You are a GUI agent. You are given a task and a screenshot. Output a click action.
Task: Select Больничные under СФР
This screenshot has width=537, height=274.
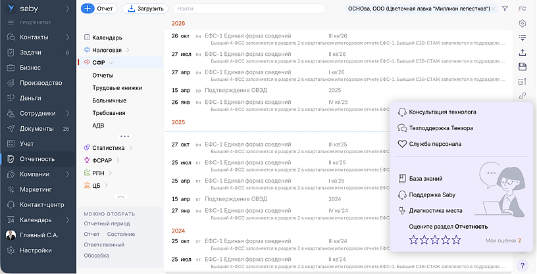click(109, 101)
